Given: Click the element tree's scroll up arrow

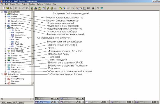Looking at the screenshot, I should click(x=32, y=12).
